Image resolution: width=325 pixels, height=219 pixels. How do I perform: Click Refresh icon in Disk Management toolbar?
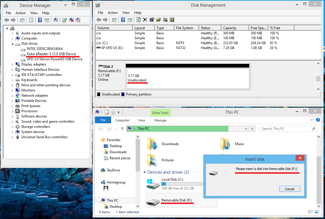(x=139, y=20)
